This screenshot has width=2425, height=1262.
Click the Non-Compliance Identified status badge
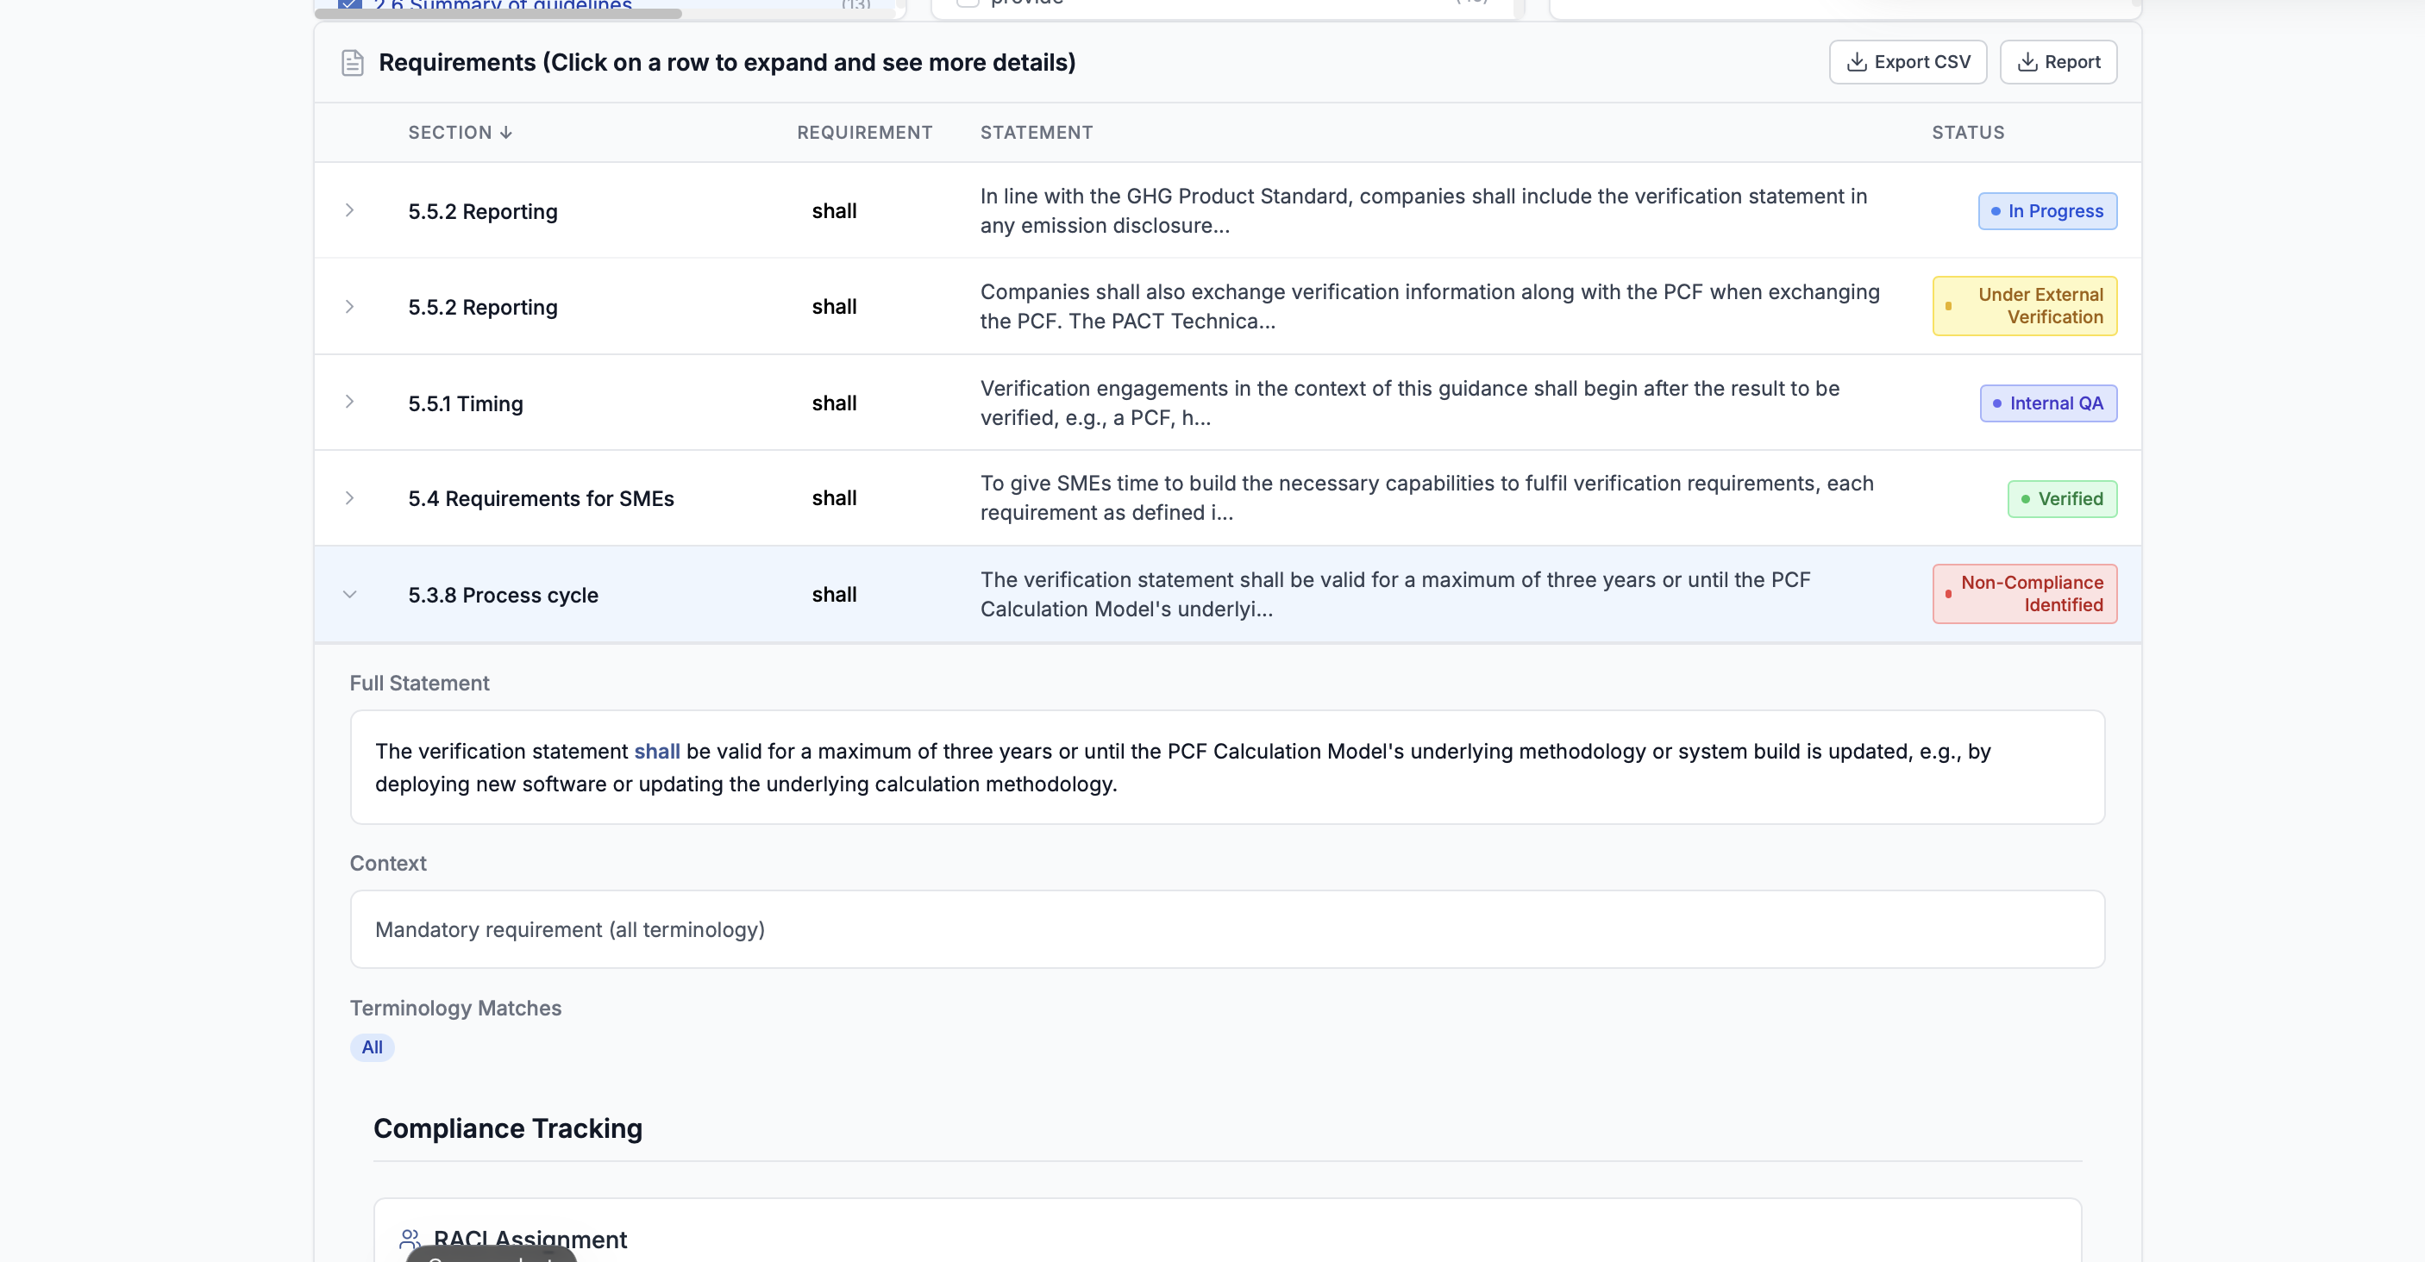[x=2024, y=593]
